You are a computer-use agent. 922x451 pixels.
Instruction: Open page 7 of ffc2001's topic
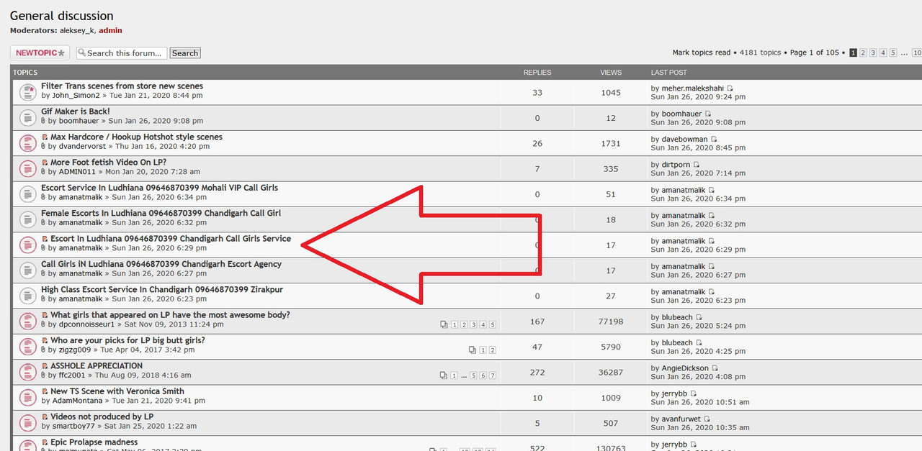tap(493, 375)
